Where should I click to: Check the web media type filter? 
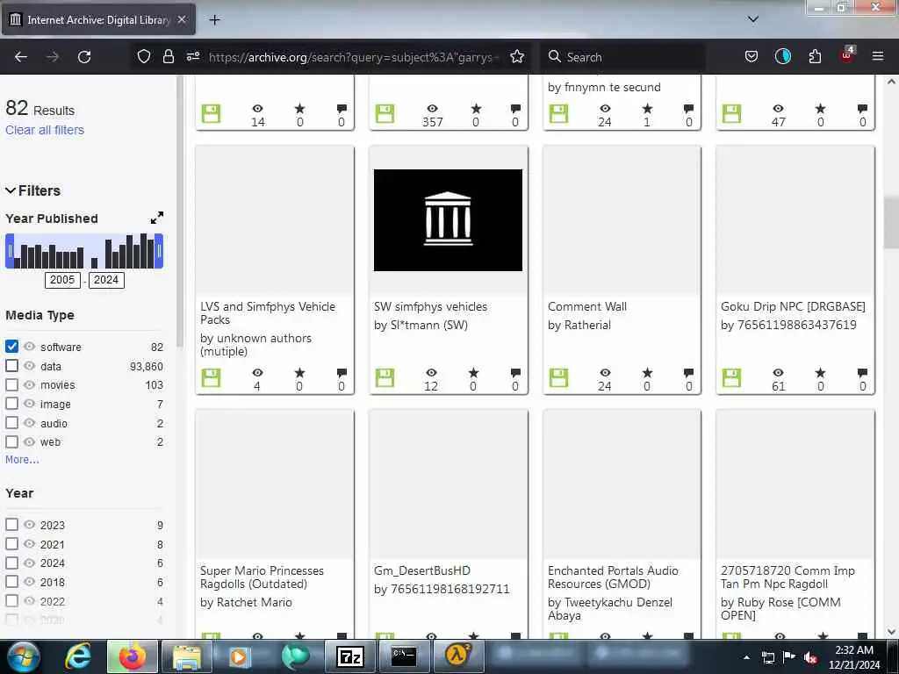11,442
